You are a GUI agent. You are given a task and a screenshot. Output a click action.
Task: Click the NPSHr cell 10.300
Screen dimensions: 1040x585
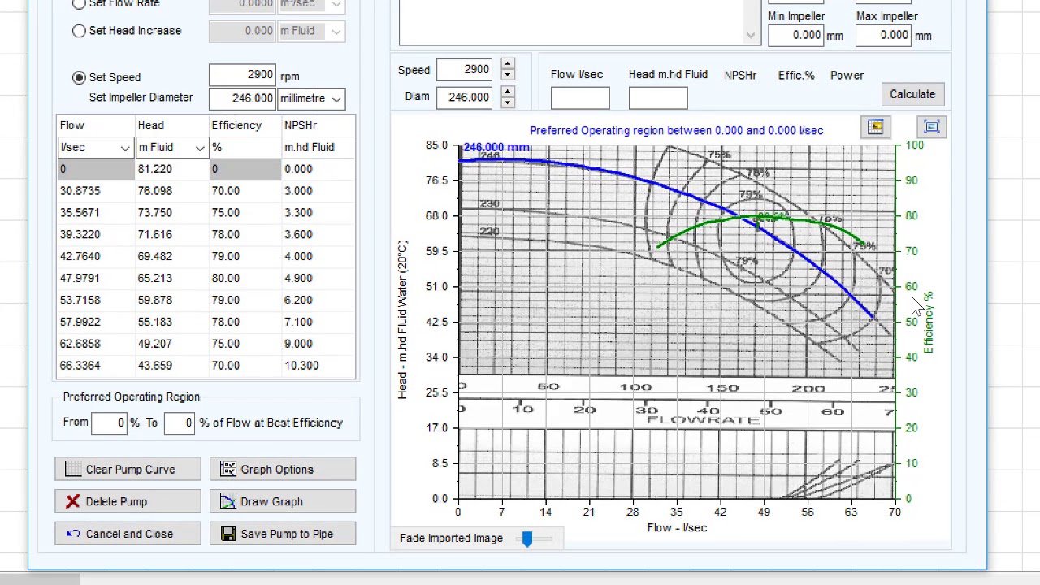pos(318,366)
